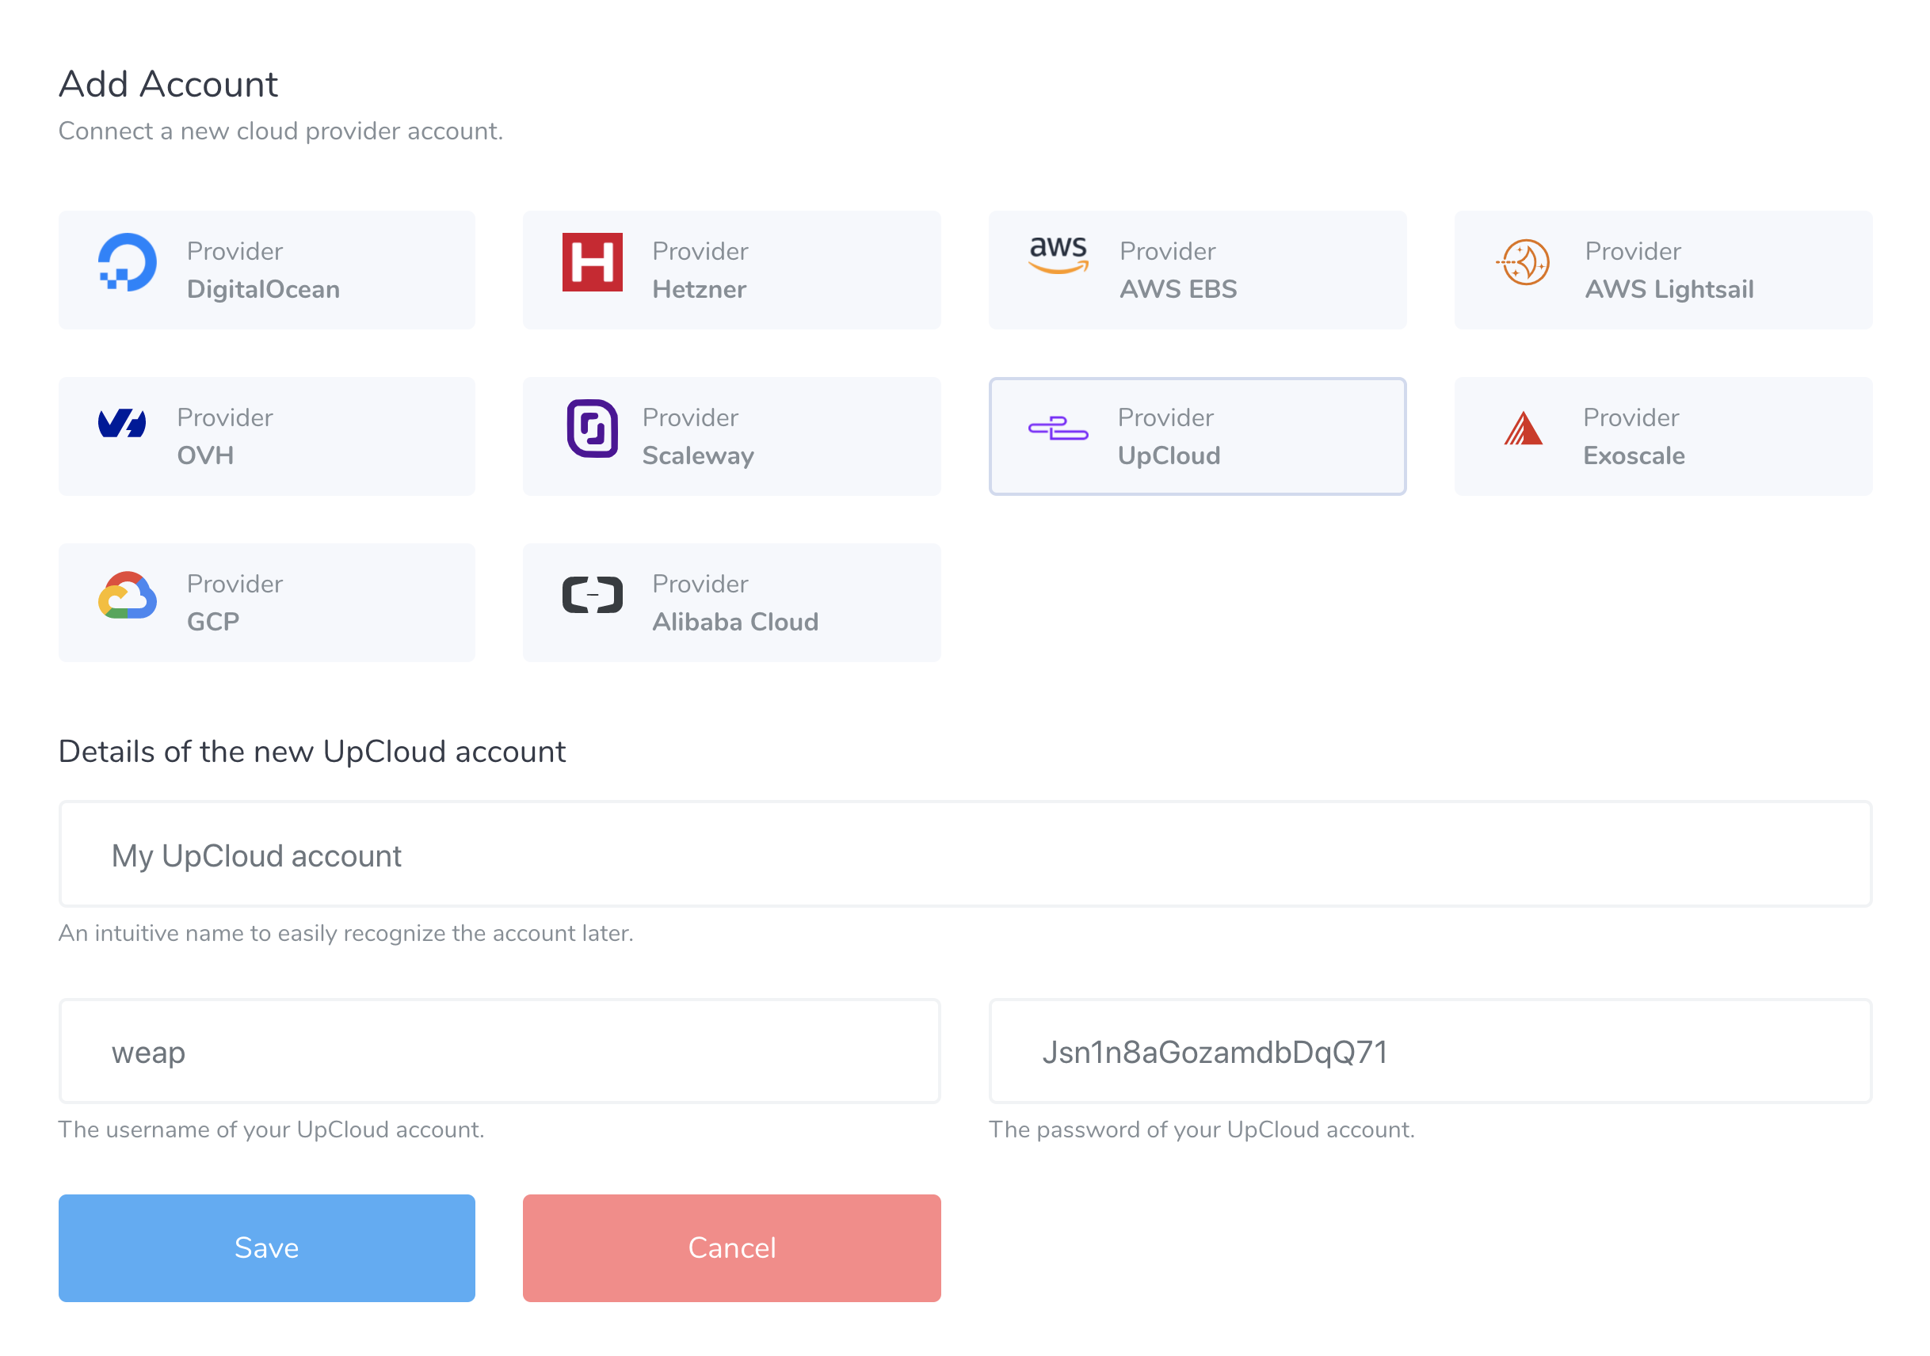Click the UpCloud purple logo icon
1930x1356 pixels.
tap(1058, 429)
